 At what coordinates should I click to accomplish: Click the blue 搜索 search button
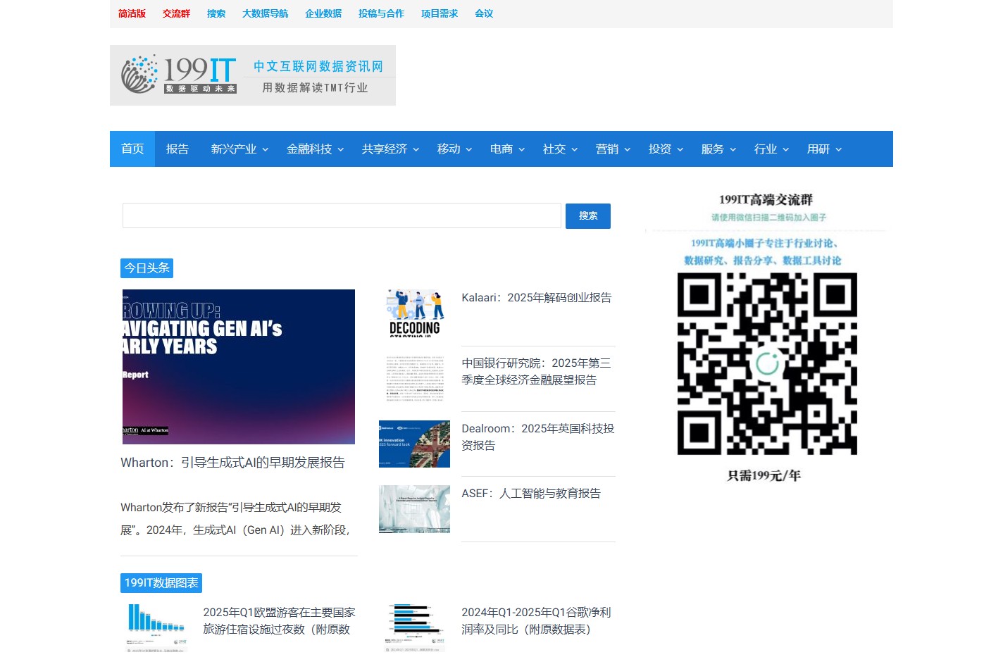(x=588, y=215)
